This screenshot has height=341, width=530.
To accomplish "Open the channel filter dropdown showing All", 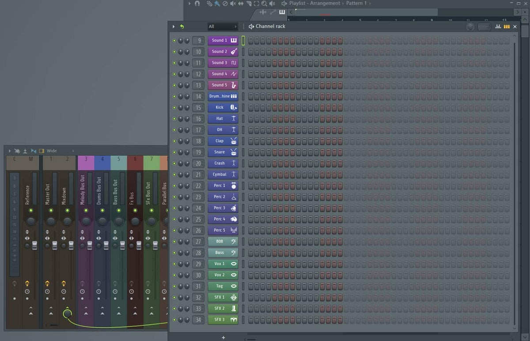I will (x=223, y=27).
